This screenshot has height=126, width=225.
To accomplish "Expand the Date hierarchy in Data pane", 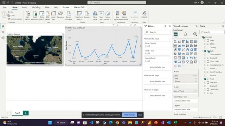I will [203, 51].
